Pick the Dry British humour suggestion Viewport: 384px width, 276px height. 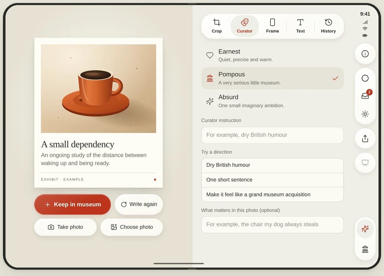(x=272, y=165)
